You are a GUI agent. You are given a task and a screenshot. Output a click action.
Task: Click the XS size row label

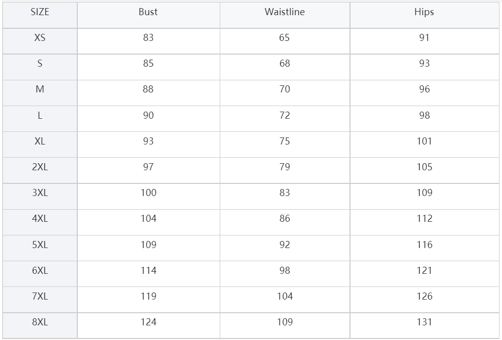coord(40,38)
